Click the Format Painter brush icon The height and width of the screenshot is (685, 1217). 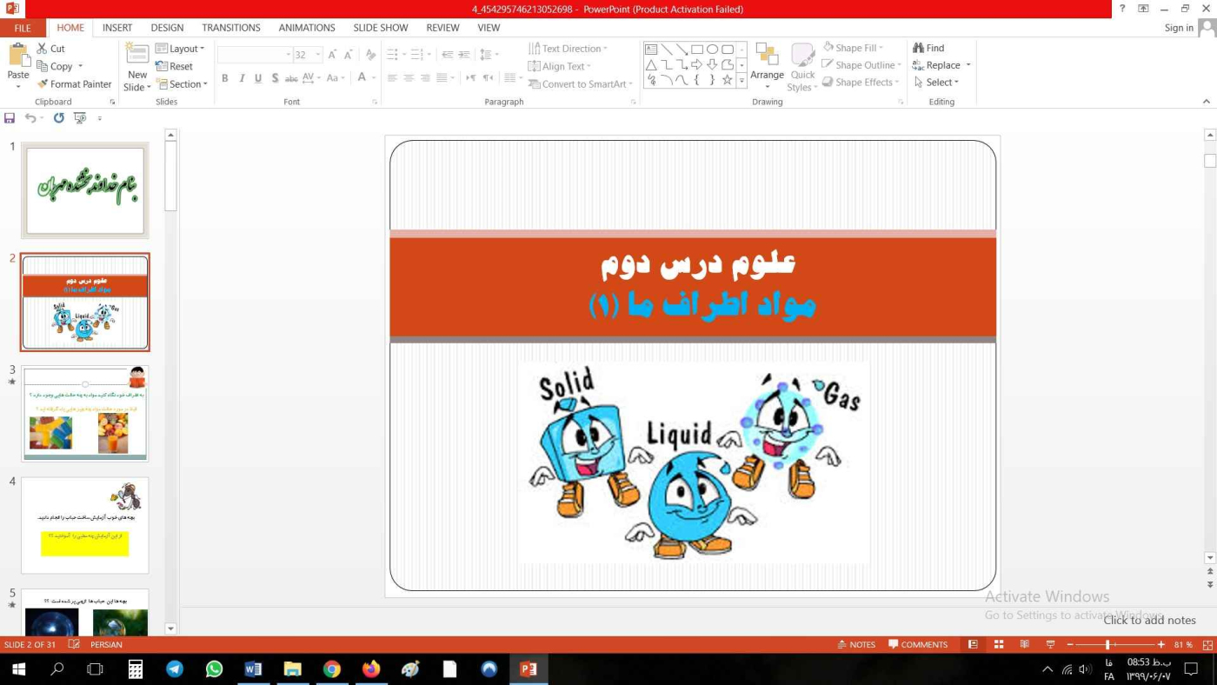tap(43, 84)
